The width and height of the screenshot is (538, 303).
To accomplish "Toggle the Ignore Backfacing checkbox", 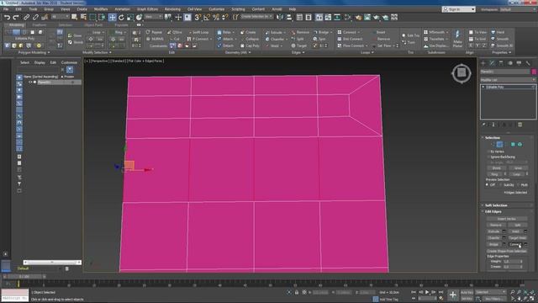I will pos(488,157).
